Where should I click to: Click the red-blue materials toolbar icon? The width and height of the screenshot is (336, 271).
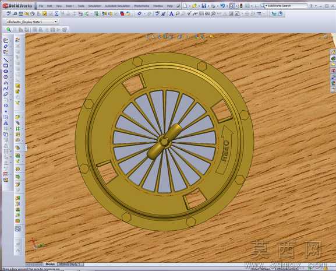click(122, 14)
